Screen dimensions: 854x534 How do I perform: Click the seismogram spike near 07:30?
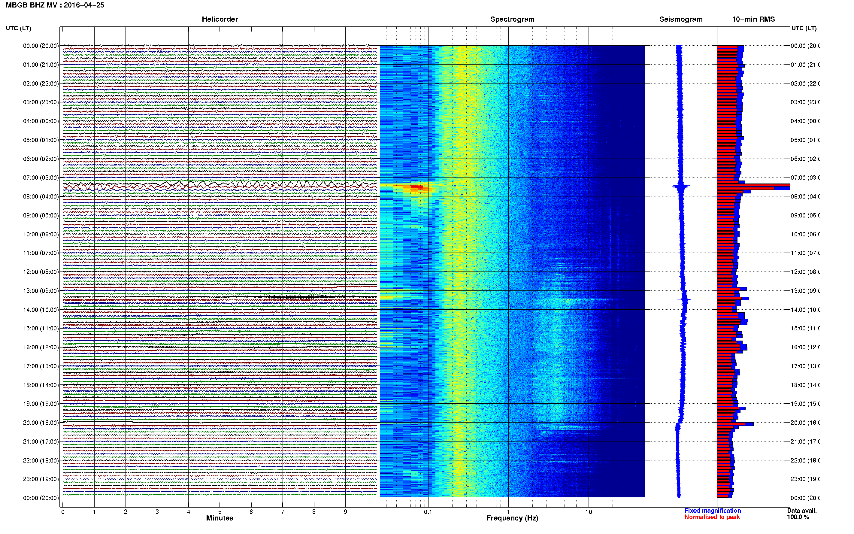(680, 186)
